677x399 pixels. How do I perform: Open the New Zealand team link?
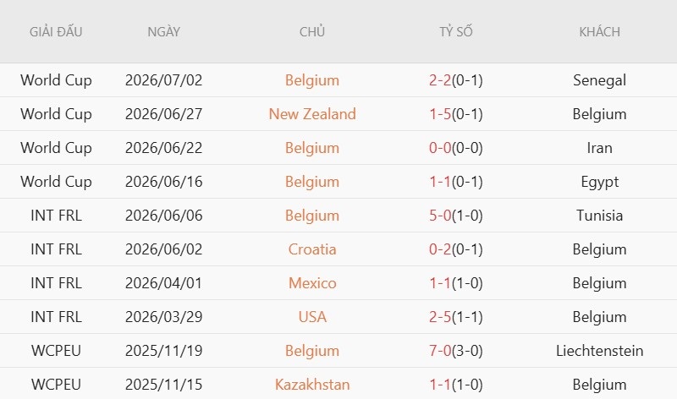[312, 114]
